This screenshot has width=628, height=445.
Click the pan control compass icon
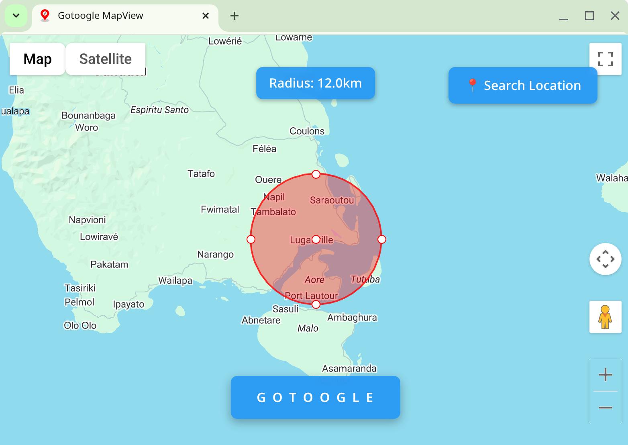click(x=605, y=259)
